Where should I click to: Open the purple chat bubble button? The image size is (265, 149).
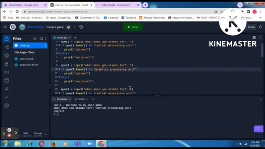tap(258, 129)
